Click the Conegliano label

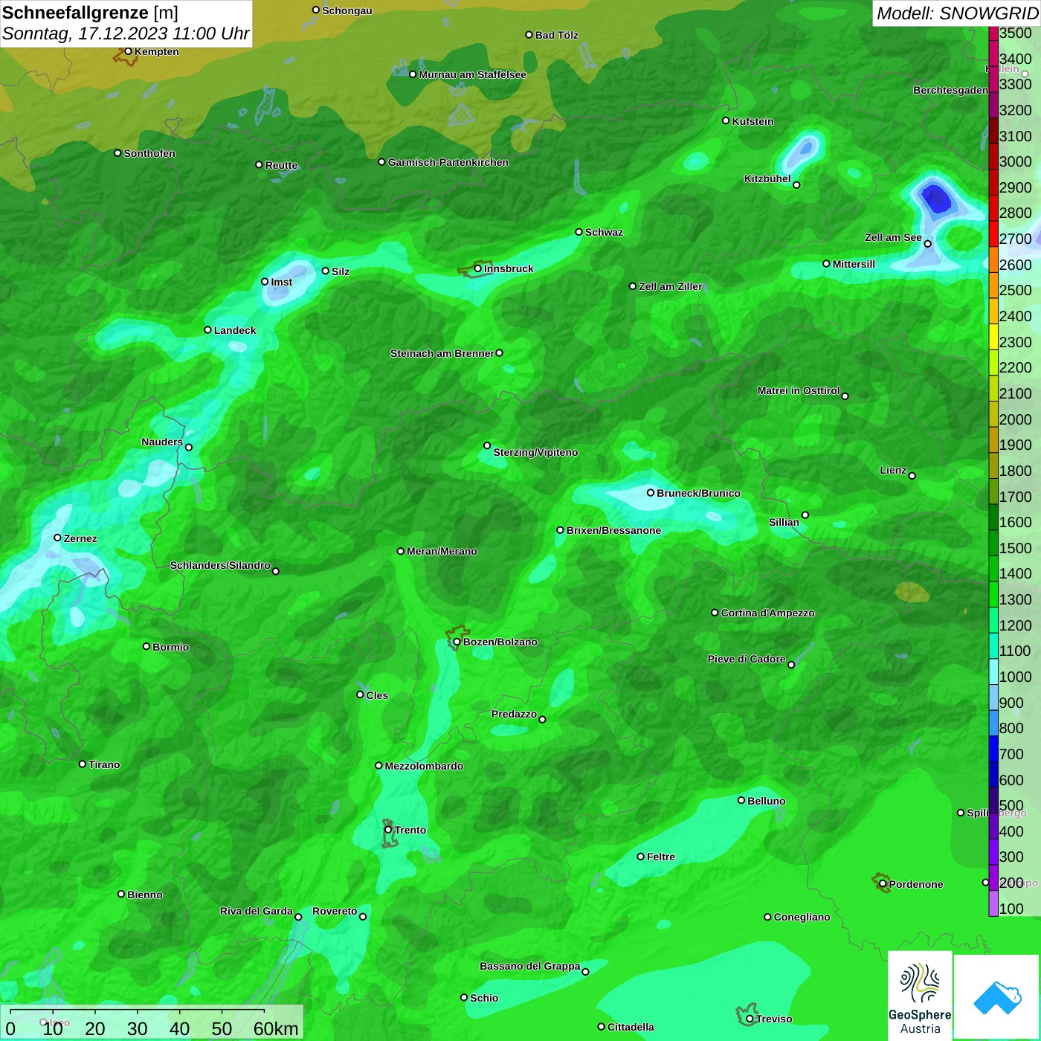tap(802, 917)
